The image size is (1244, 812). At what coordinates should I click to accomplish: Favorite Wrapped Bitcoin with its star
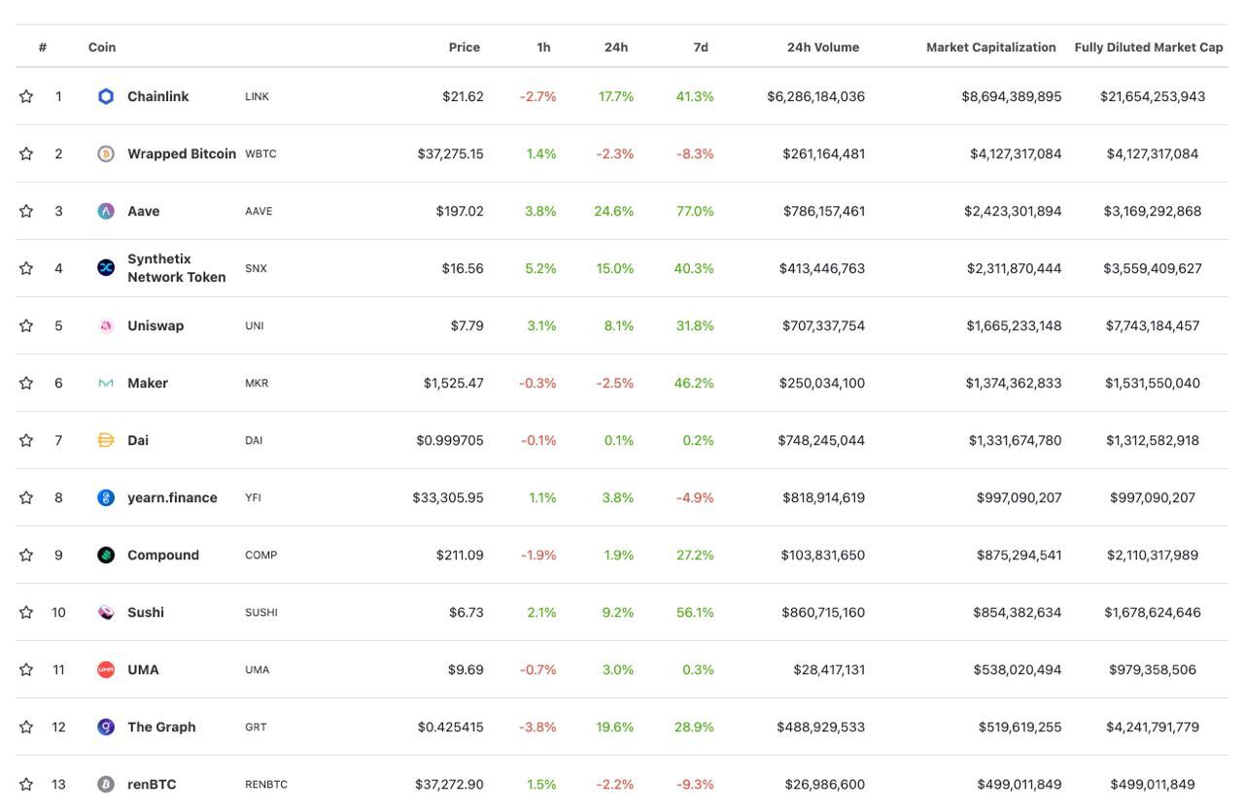pyautogui.click(x=26, y=153)
